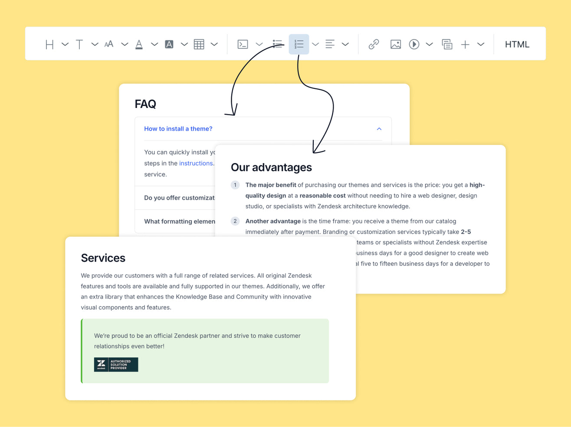The height and width of the screenshot is (427, 571).
Task: Switch to HTML editing mode
Action: (x=517, y=44)
